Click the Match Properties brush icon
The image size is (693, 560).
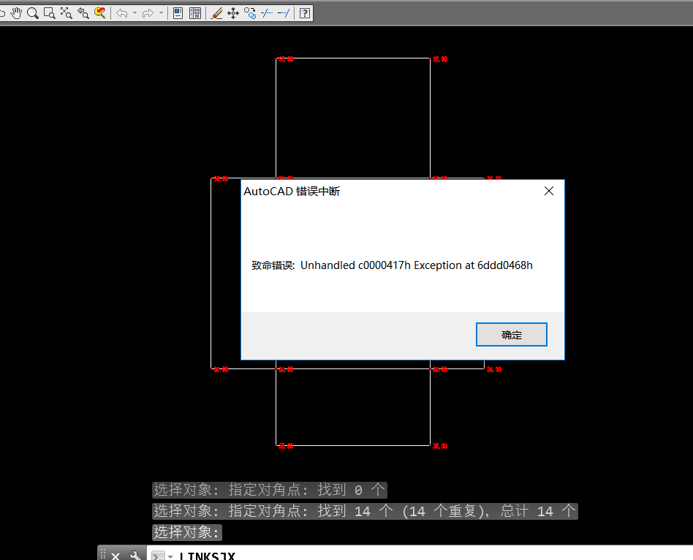[216, 12]
